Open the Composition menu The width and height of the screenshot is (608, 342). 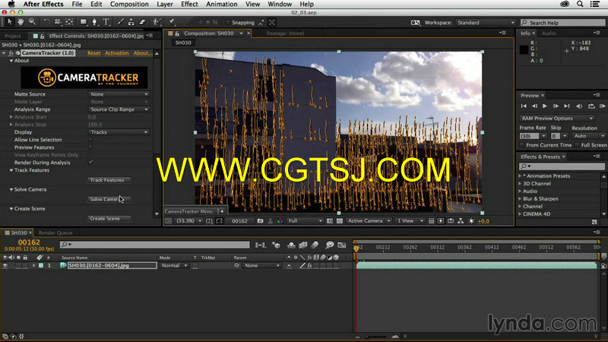129,5
